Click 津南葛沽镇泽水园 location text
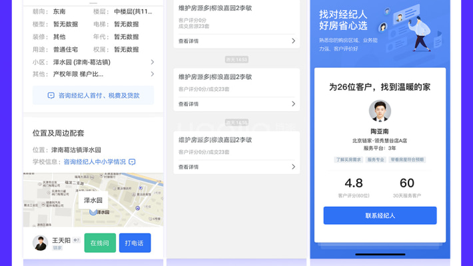473x266 pixels. [76, 150]
